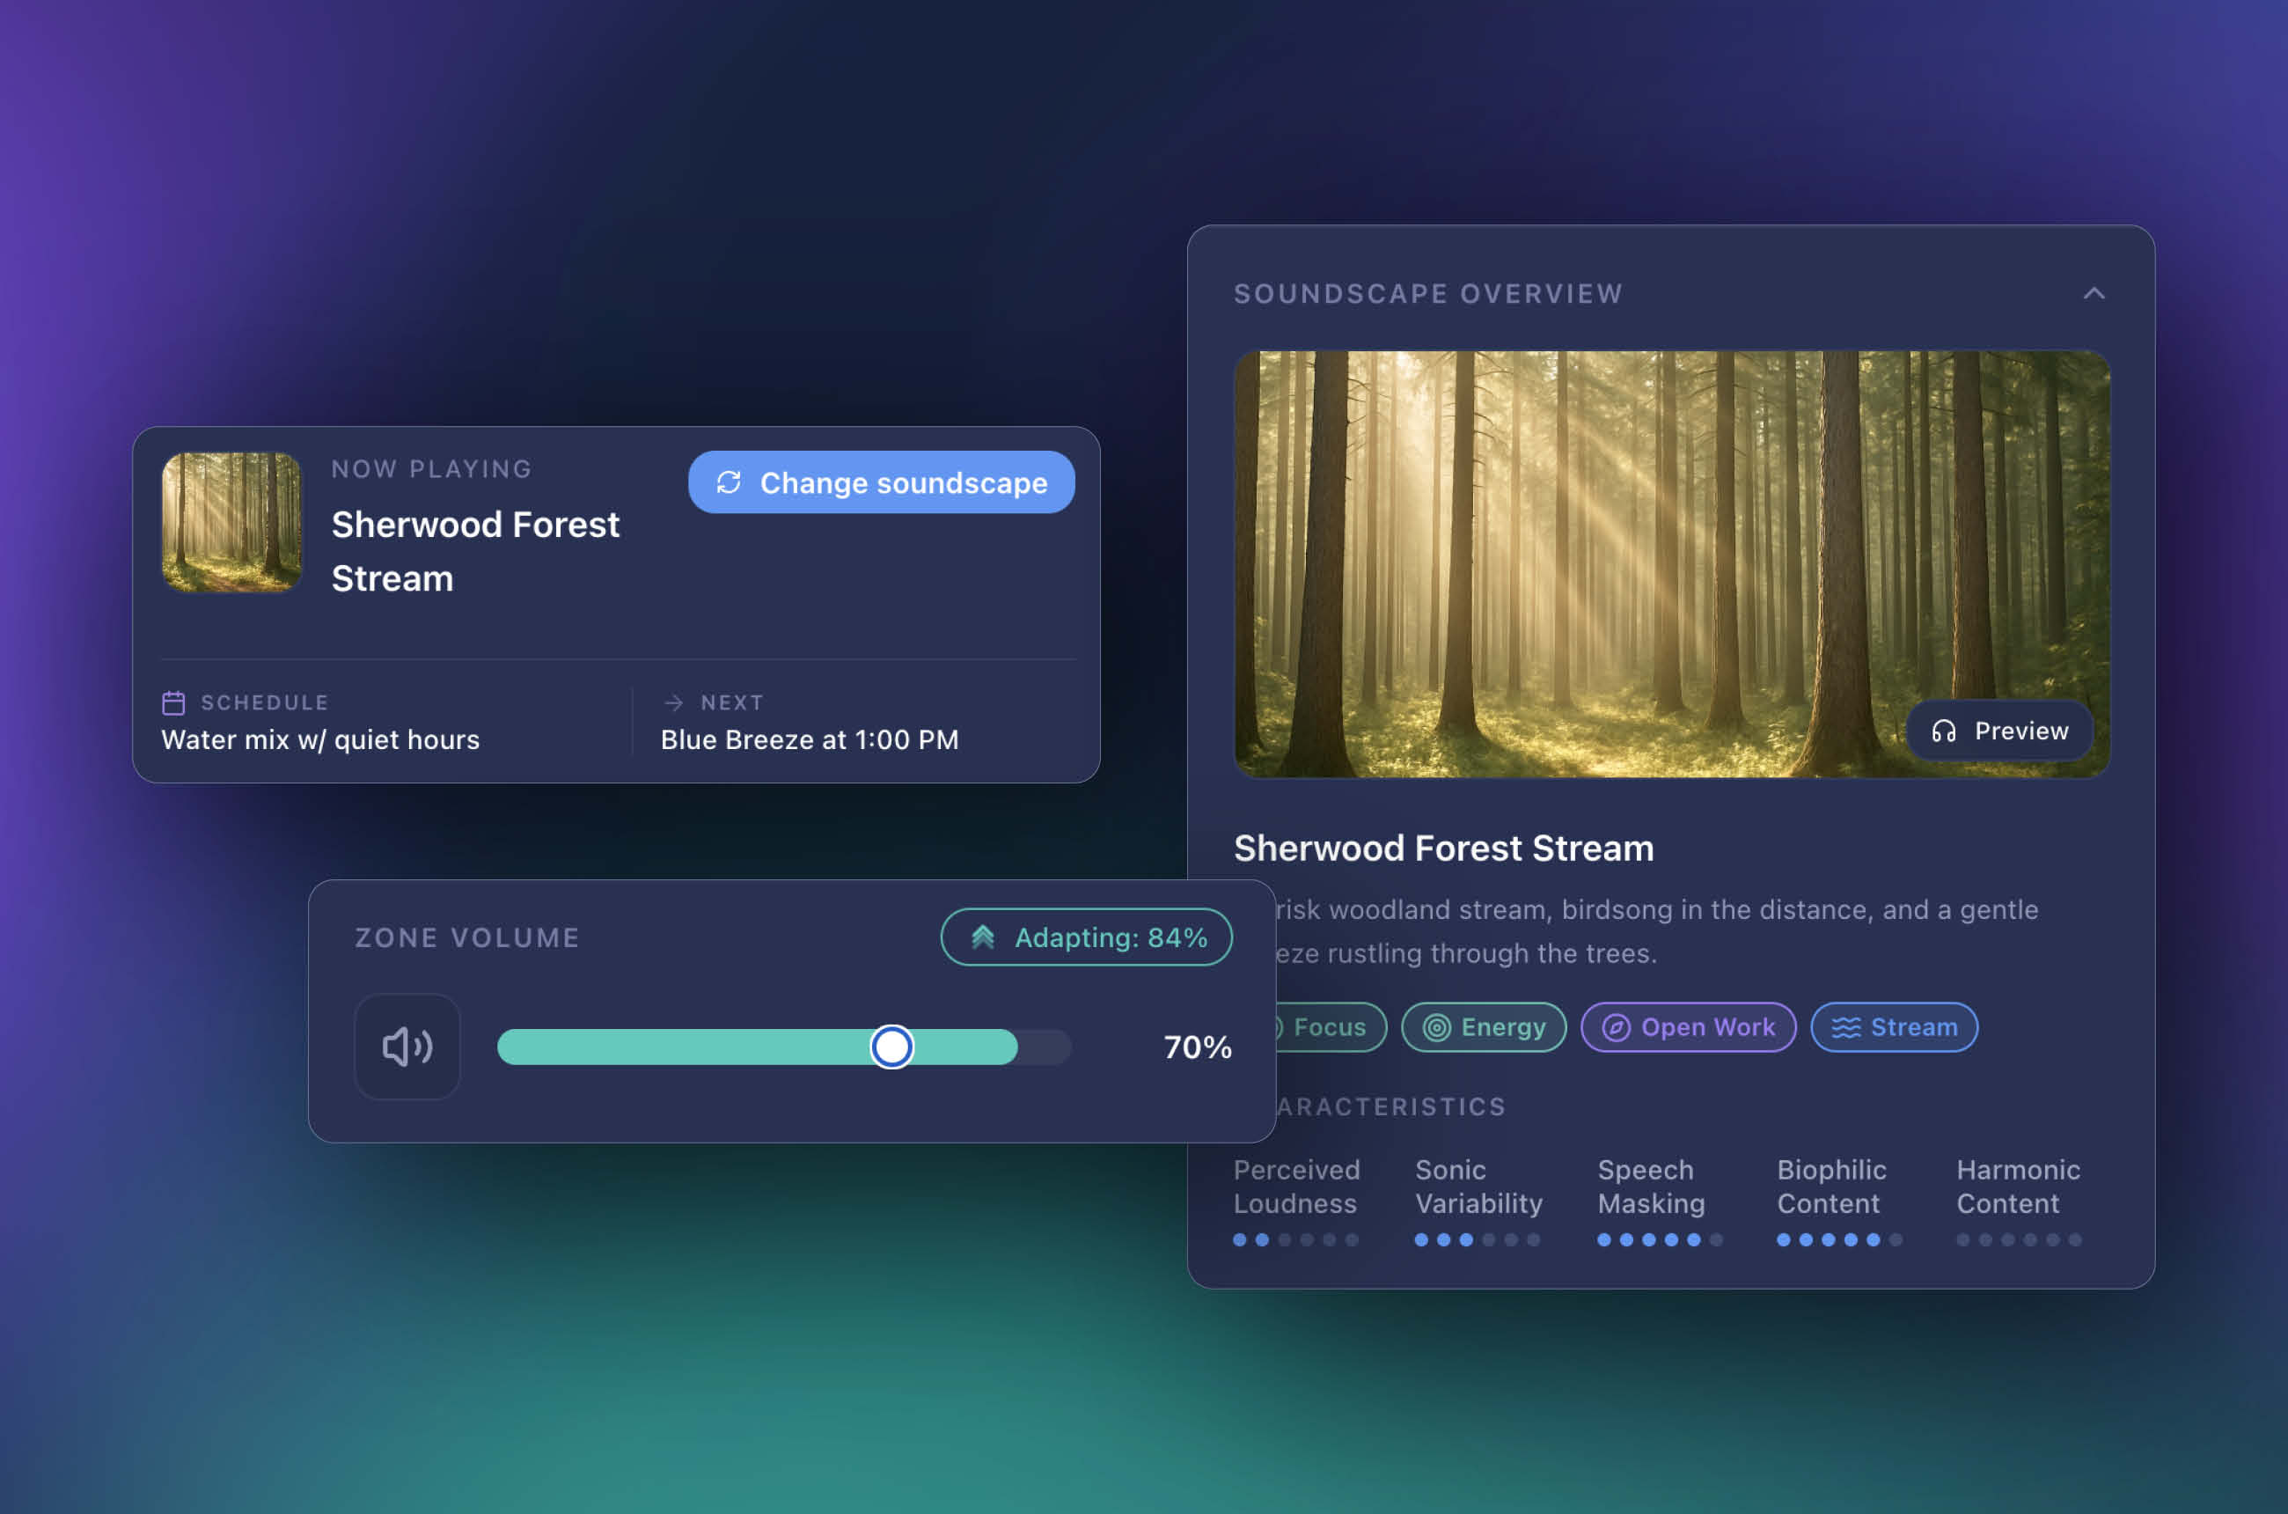
Task: Collapse the Soundscape Overview panel
Action: click(2093, 293)
